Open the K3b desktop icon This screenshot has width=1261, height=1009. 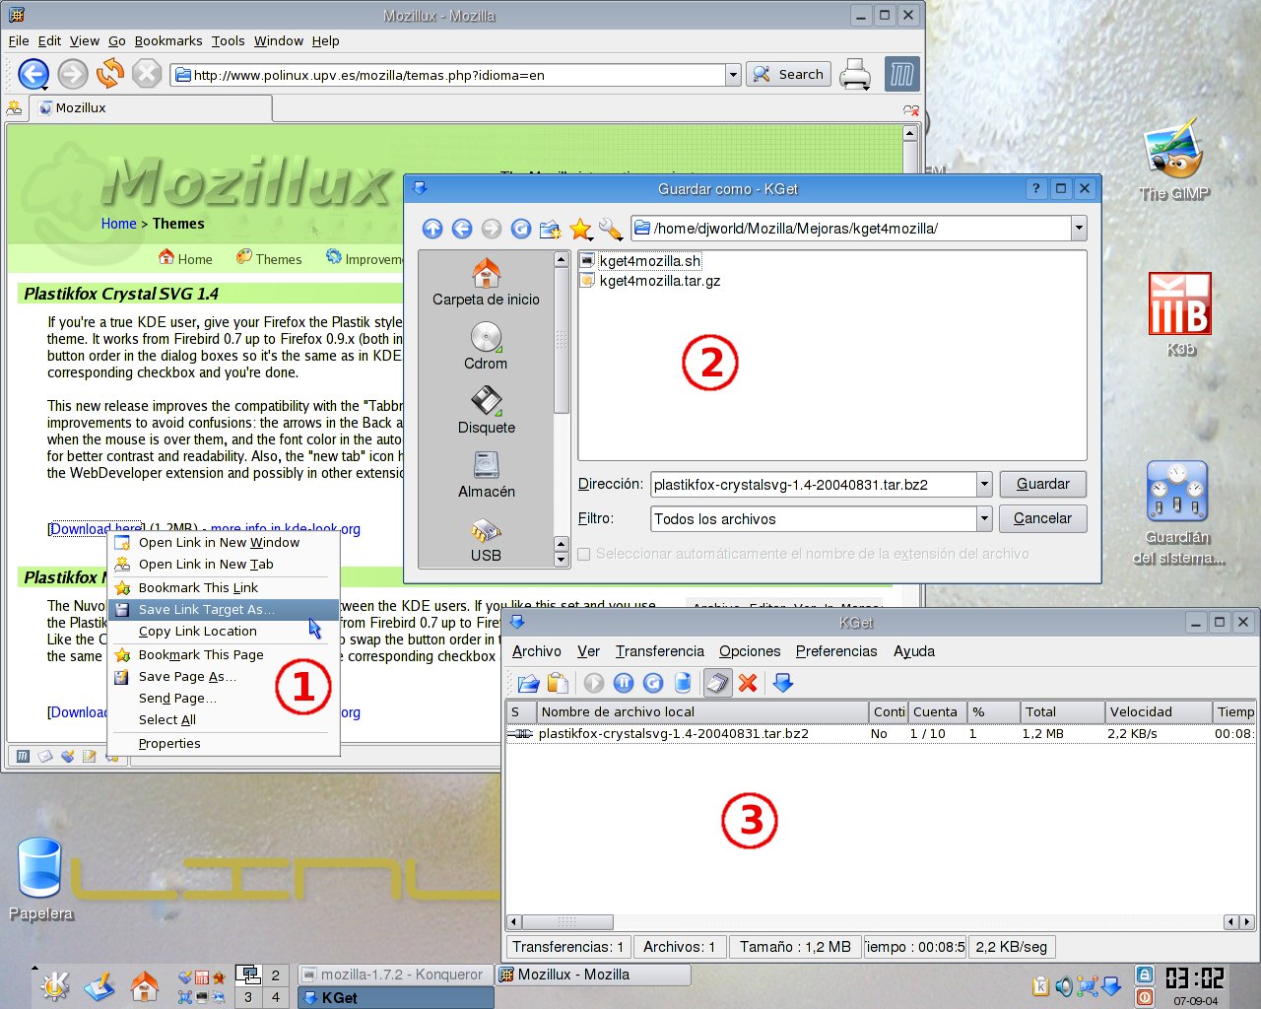click(x=1179, y=313)
